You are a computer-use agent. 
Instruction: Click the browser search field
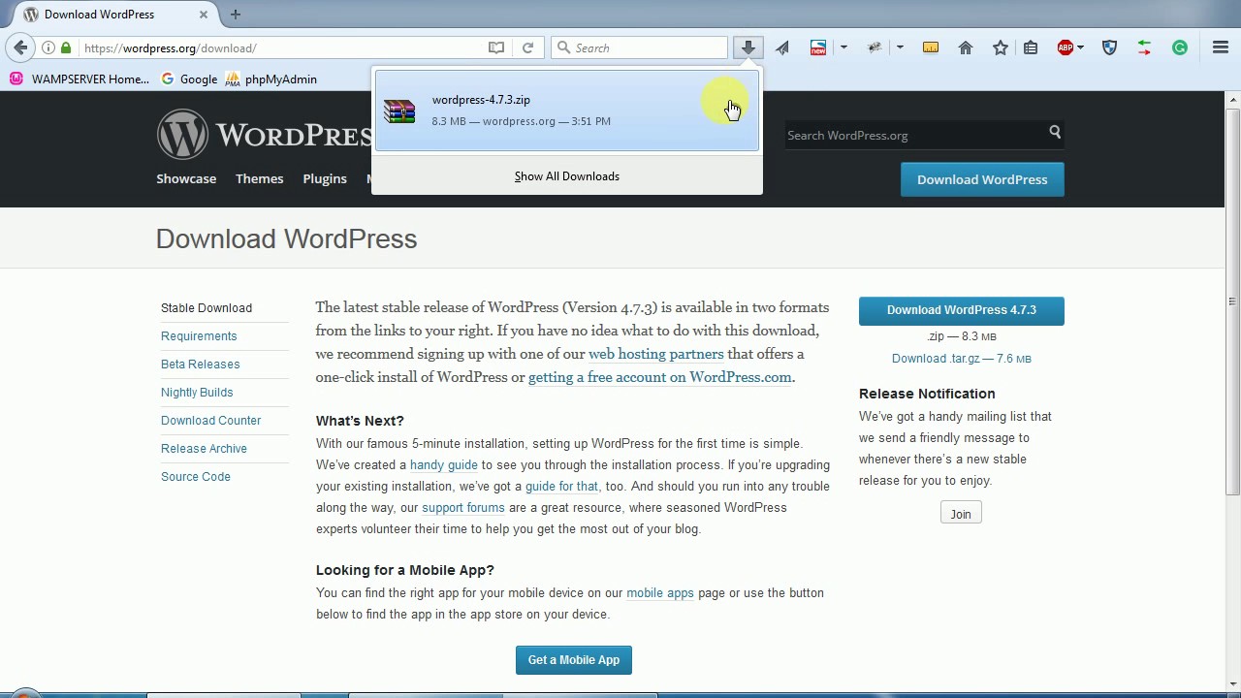coord(640,48)
